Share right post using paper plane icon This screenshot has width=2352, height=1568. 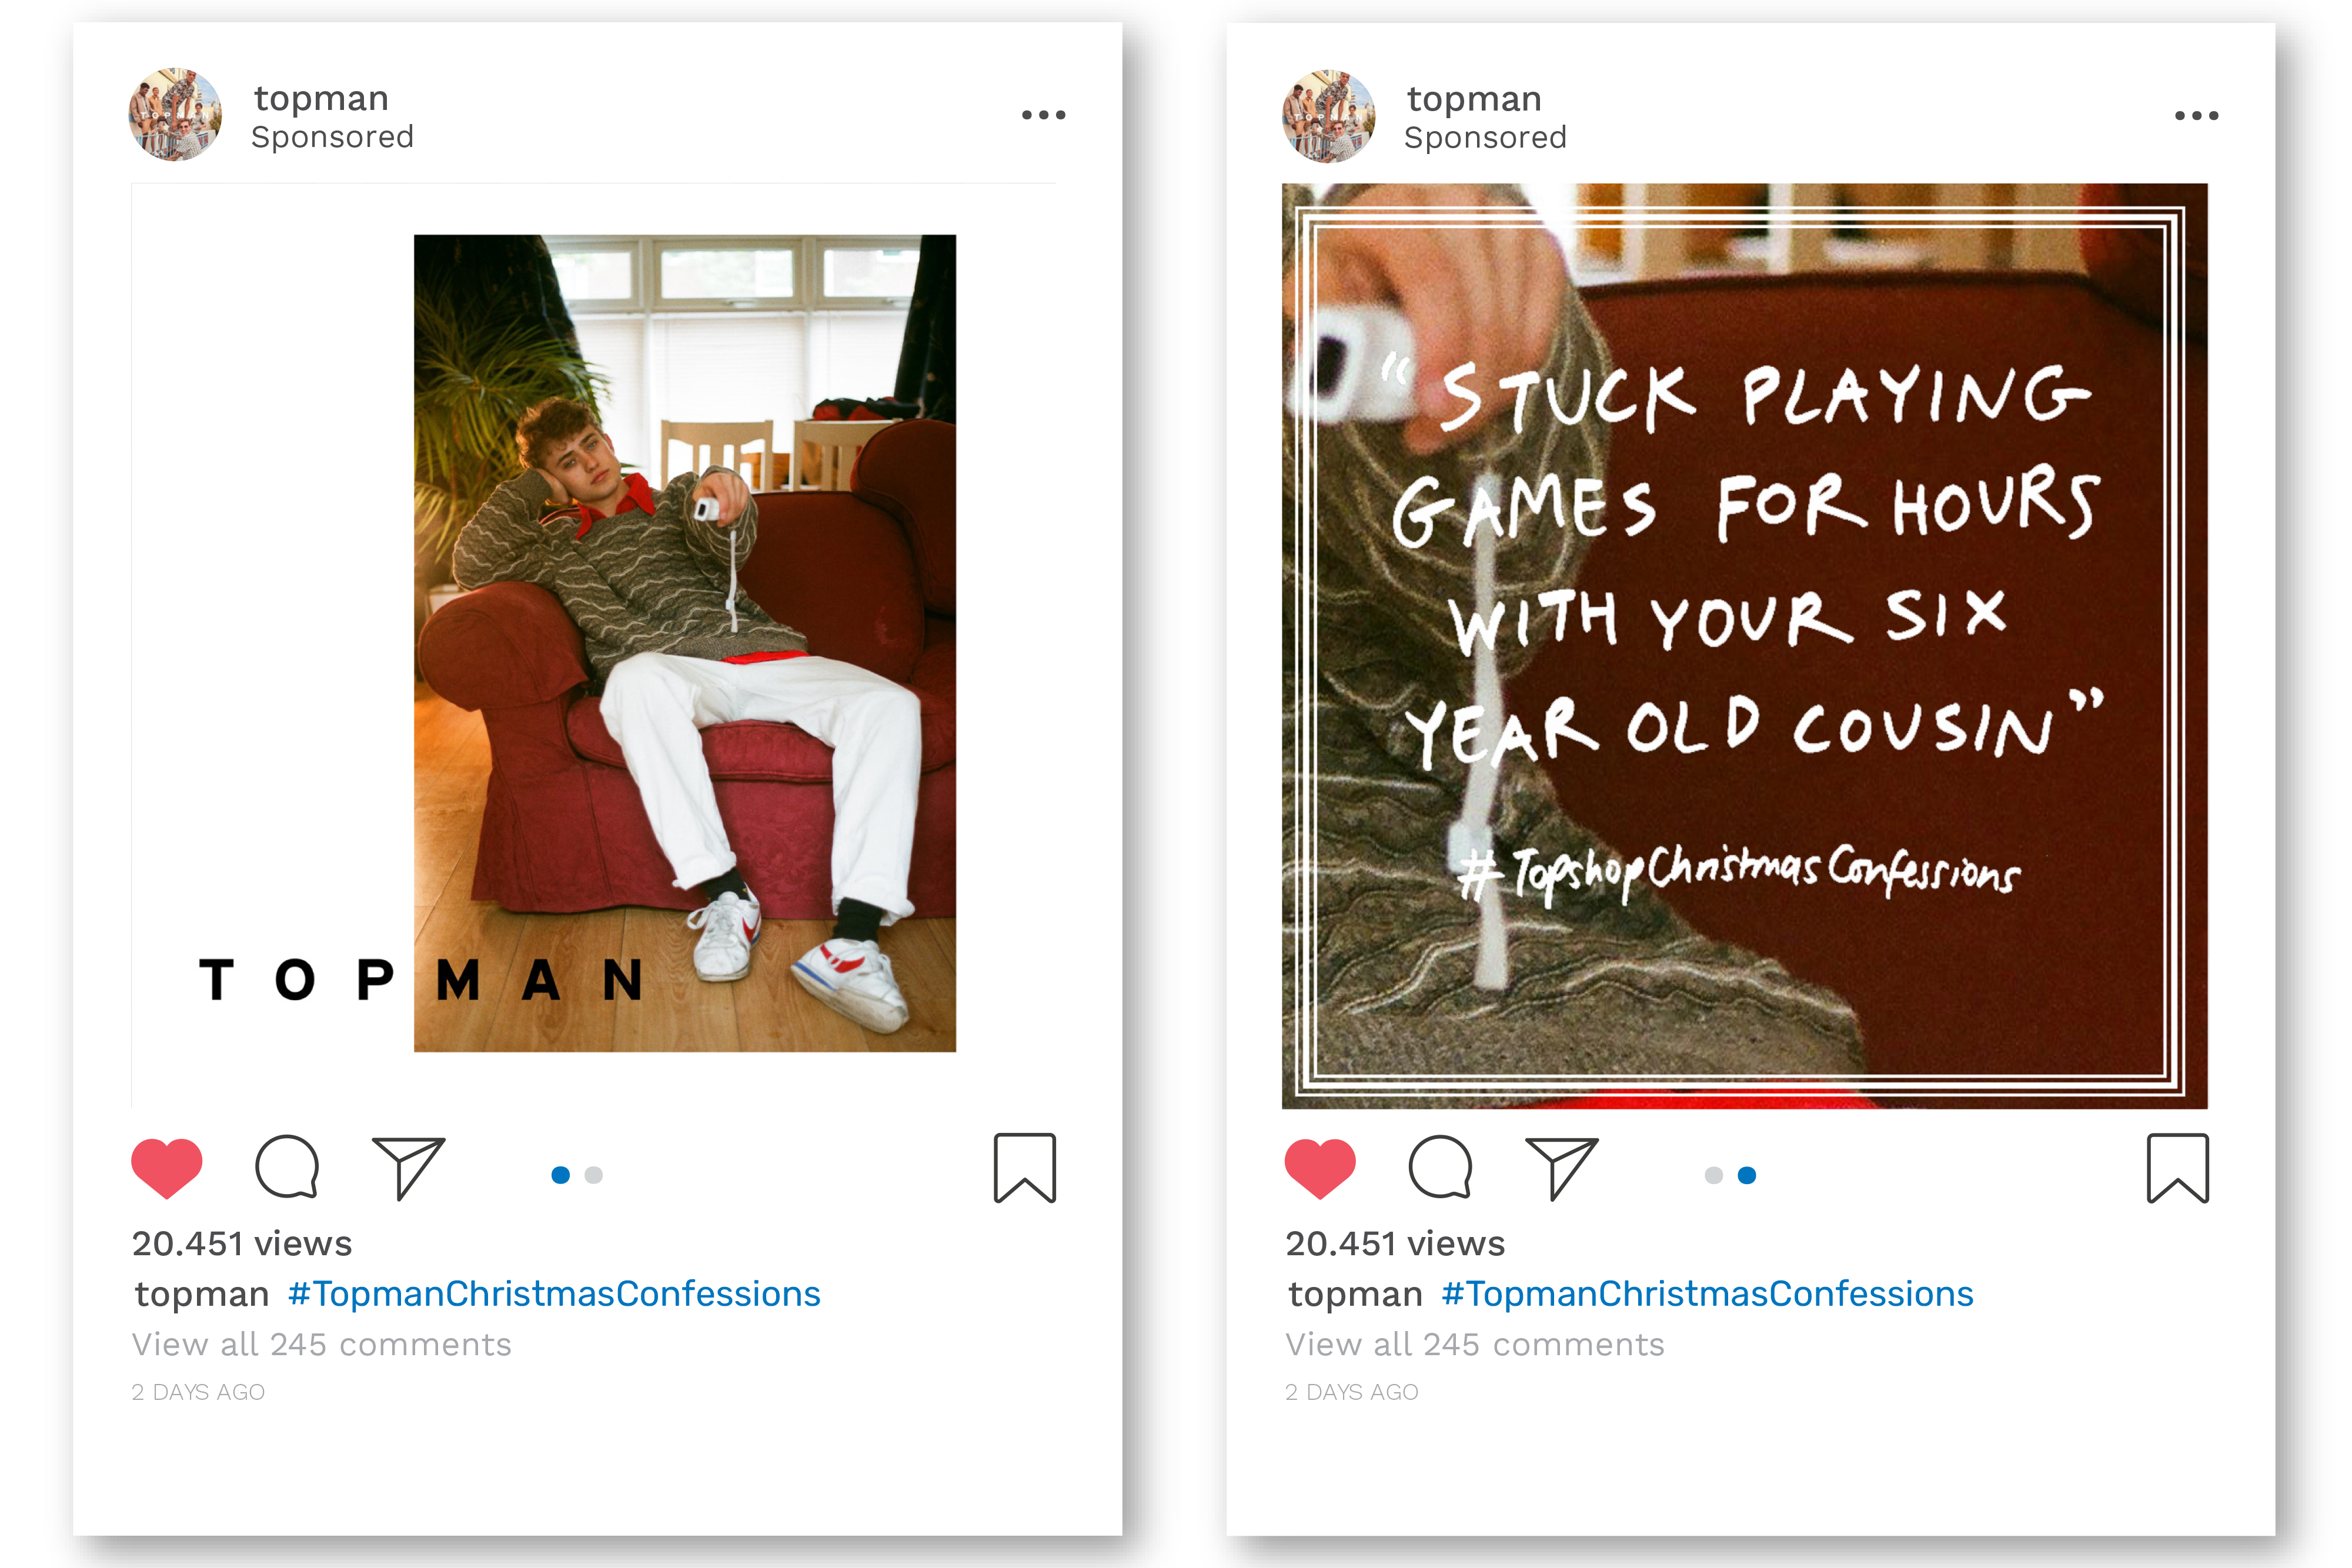[1561, 1168]
